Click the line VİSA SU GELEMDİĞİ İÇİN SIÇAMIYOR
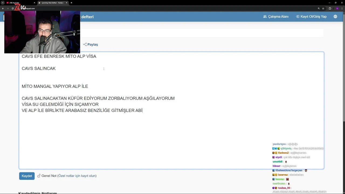This screenshot has height=194, width=345. 60,104
